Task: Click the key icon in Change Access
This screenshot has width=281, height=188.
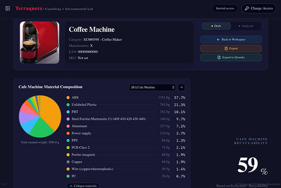Action: pyautogui.click(x=247, y=9)
